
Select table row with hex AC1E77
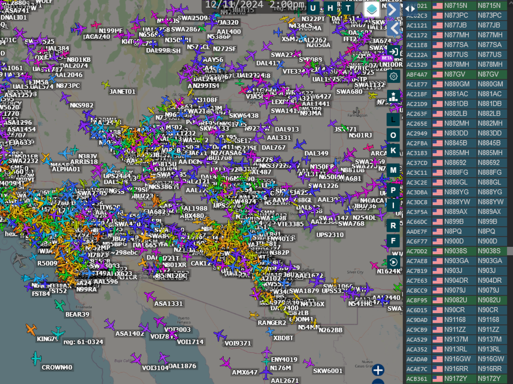[x=456, y=84]
